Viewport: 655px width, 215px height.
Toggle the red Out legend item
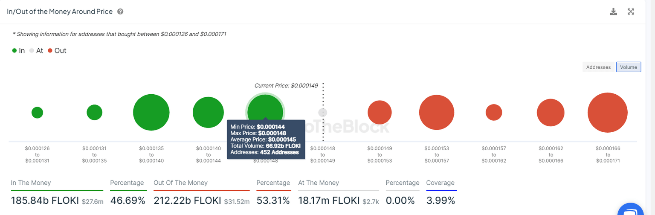click(x=57, y=51)
